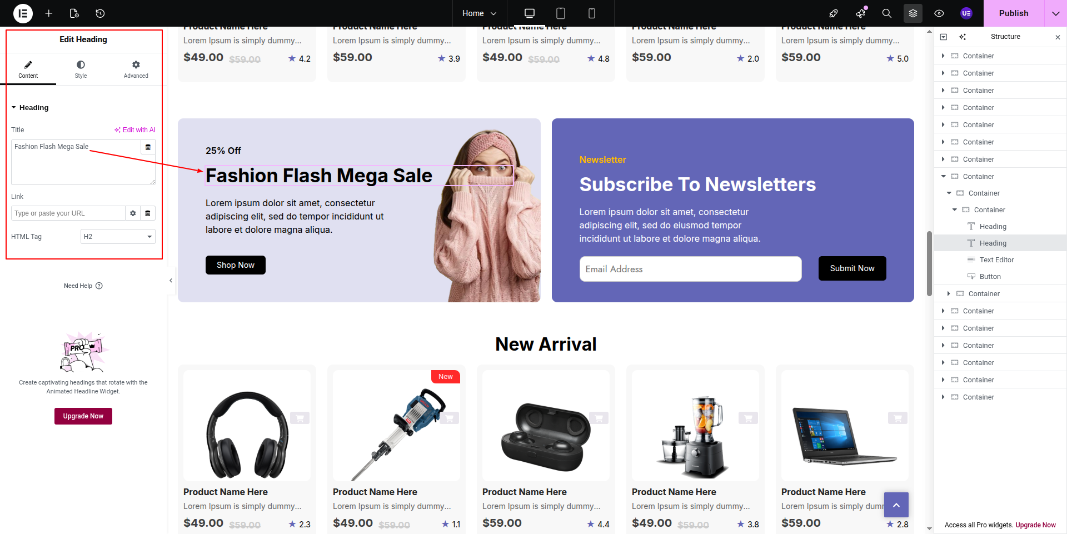Switch to tablet responsive view
The image size is (1067, 534).
[x=561, y=13]
